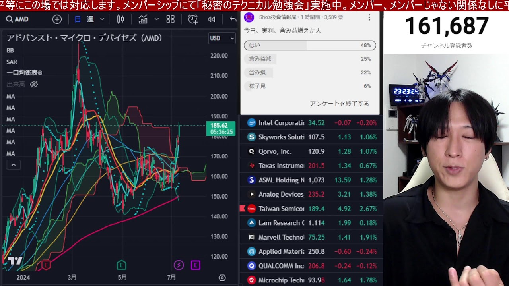The image size is (509, 286).
Task: Click the Intel Corporation logo icon
Action: (x=251, y=123)
